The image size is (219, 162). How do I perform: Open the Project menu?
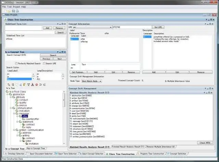pyautogui.click(x=16, y=7)
